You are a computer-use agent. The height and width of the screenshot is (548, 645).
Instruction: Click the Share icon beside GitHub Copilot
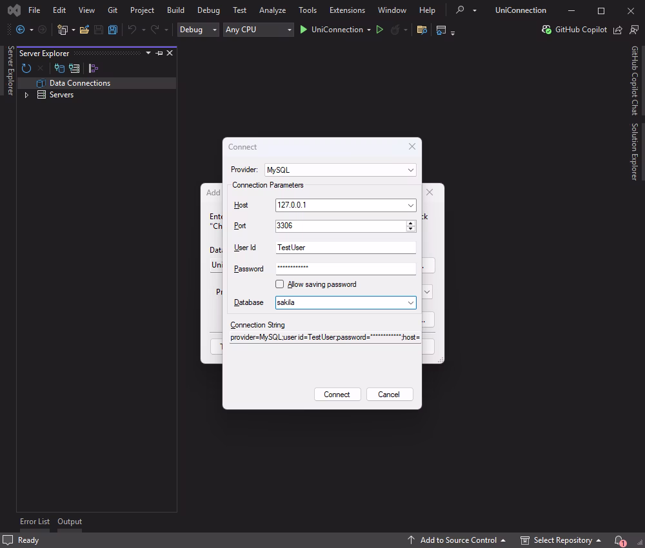click(x=617, y=30)
